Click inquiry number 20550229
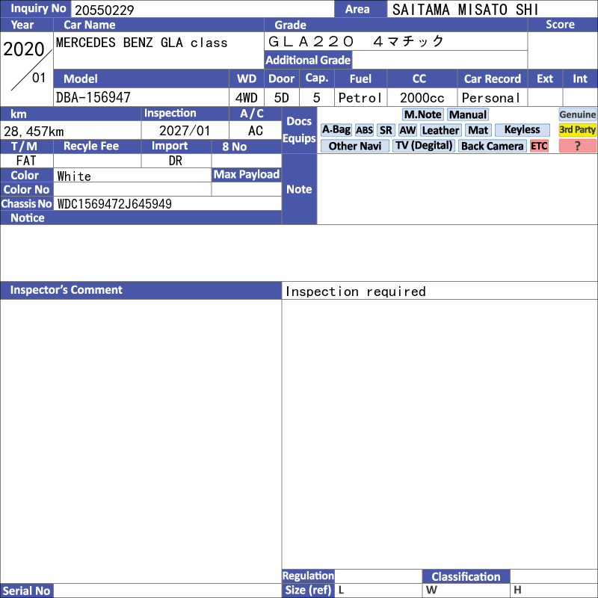 105,10
